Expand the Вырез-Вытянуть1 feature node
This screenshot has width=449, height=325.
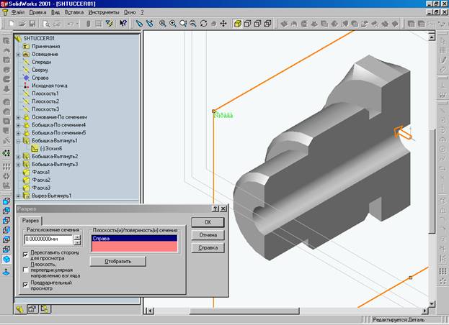[x=18, y=196]
